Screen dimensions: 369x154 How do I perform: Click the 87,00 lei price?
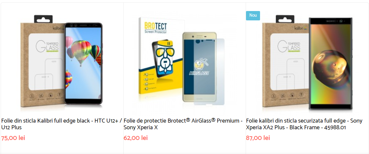click(x=258, y=138)
